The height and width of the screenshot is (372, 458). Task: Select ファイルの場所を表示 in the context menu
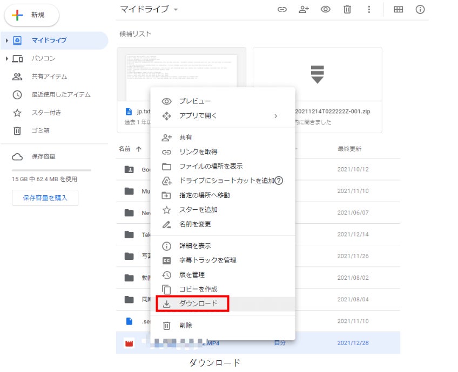[223, 167]
